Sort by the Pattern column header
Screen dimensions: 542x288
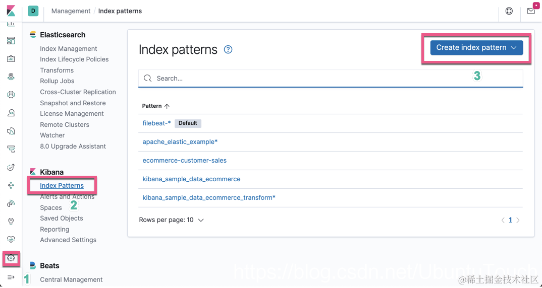pos(155,106)
